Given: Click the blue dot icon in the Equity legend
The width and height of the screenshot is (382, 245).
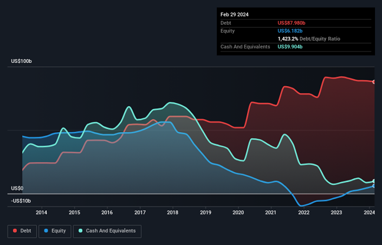Looking at the screenshot, I should [x=46, y=231].
